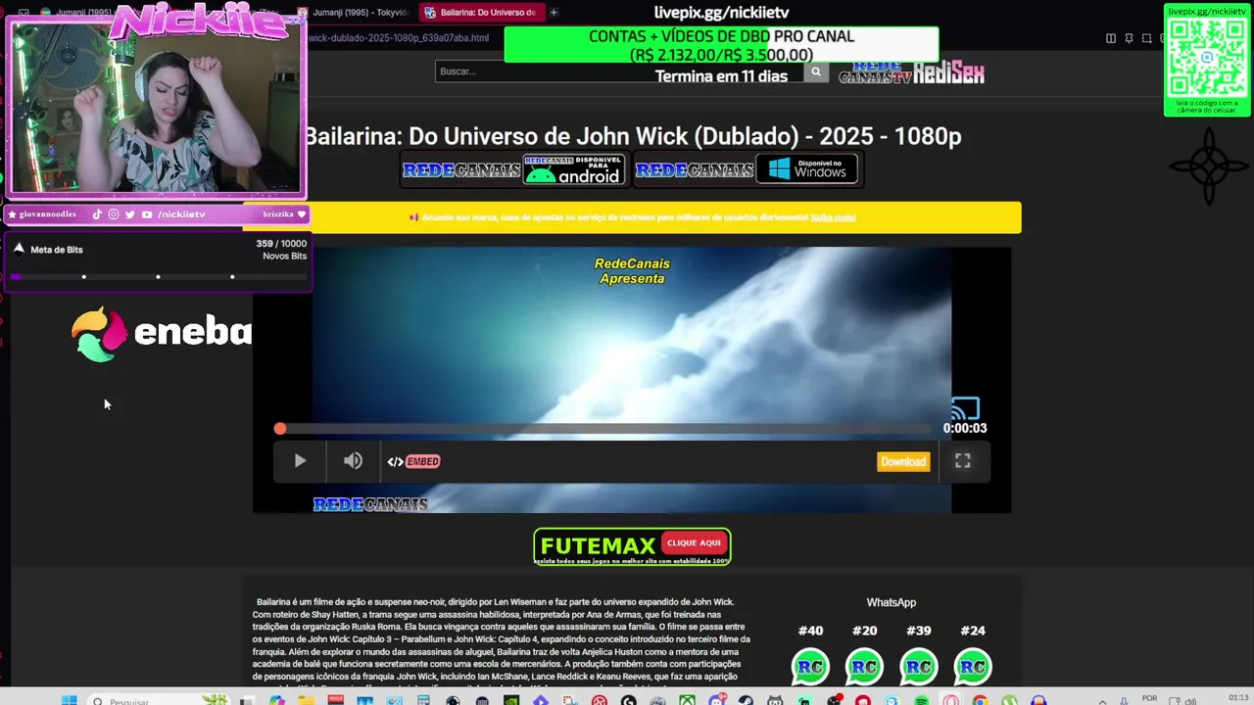Open WhatsApp group #24
The width and height of the screenshot is (1254, 705).
pos(973,666)
